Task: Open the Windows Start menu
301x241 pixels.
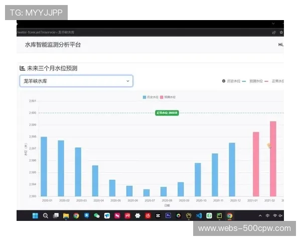Action: click(35, 215)
